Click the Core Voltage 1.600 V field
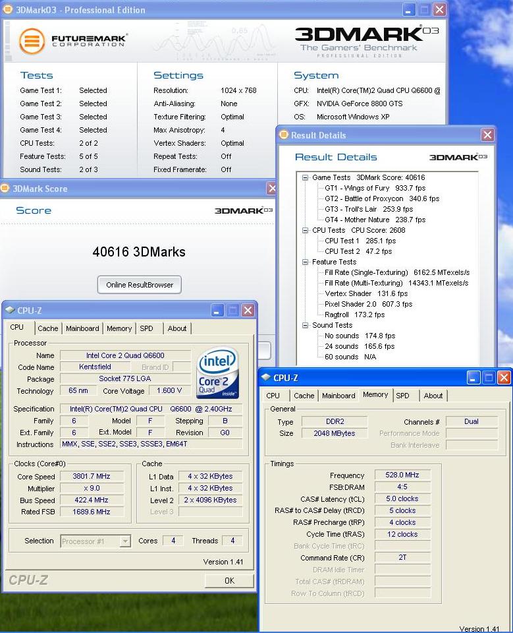Screen dimensions: 513x633 click(x=169, y=390)
